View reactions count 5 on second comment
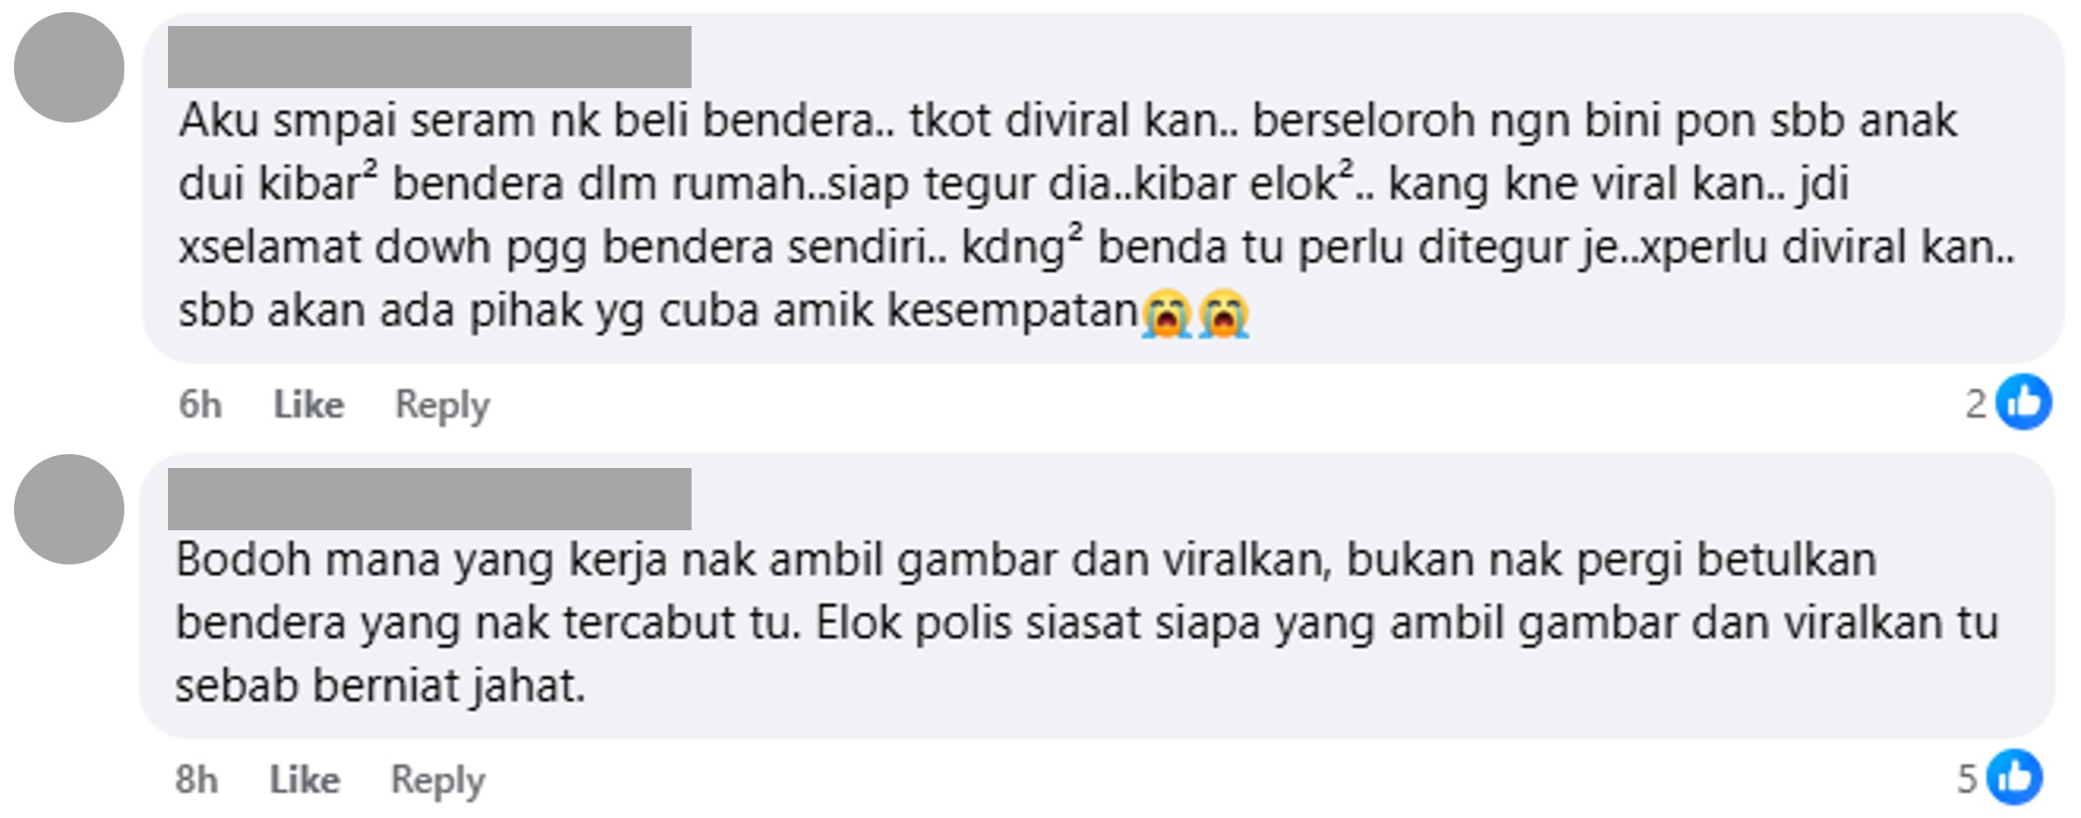2081x818 pixels. coord(1966,778)
